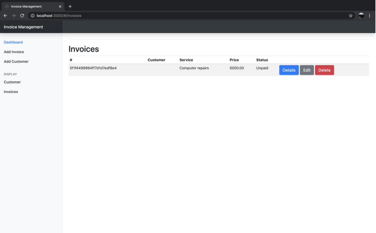
Task: Open the Edit form for the invoice
Action: tap(307, 70)
